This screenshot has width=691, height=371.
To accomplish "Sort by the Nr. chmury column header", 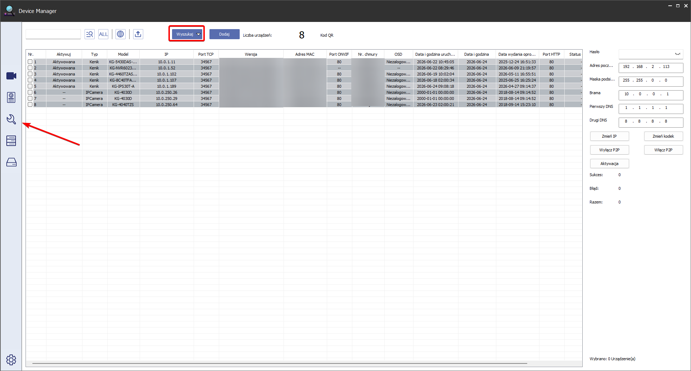I will point(368,54).
